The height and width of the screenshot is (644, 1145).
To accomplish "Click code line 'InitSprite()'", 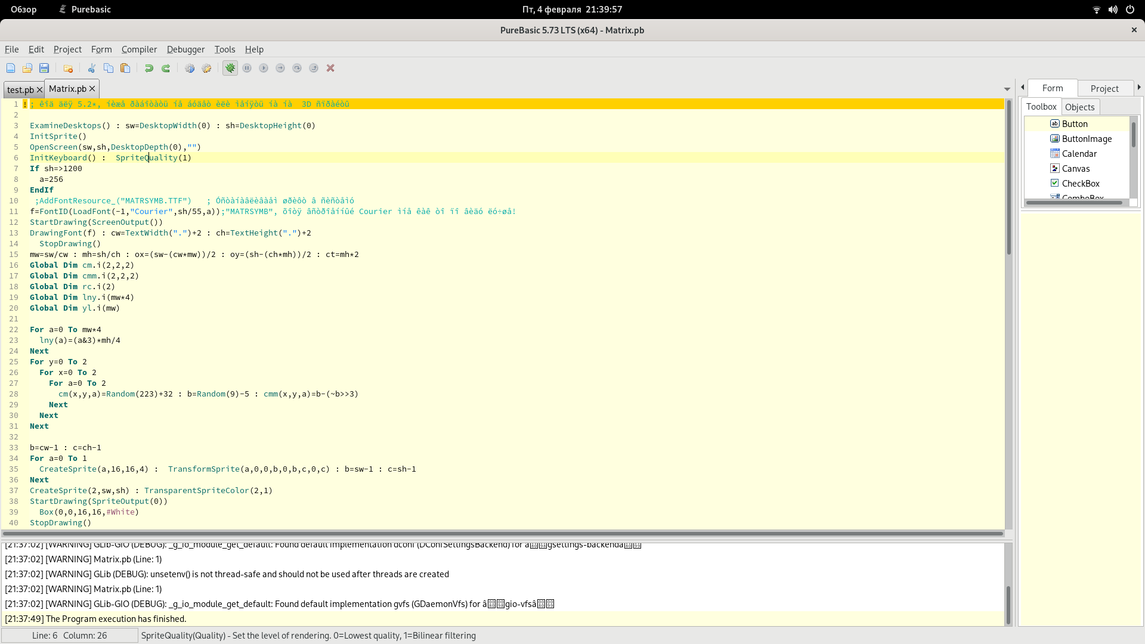I will [58, 137].
